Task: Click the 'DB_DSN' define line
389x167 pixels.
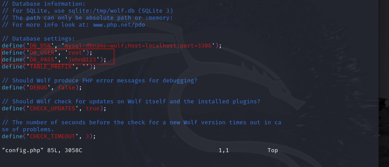Action: [x=111, y=46]
